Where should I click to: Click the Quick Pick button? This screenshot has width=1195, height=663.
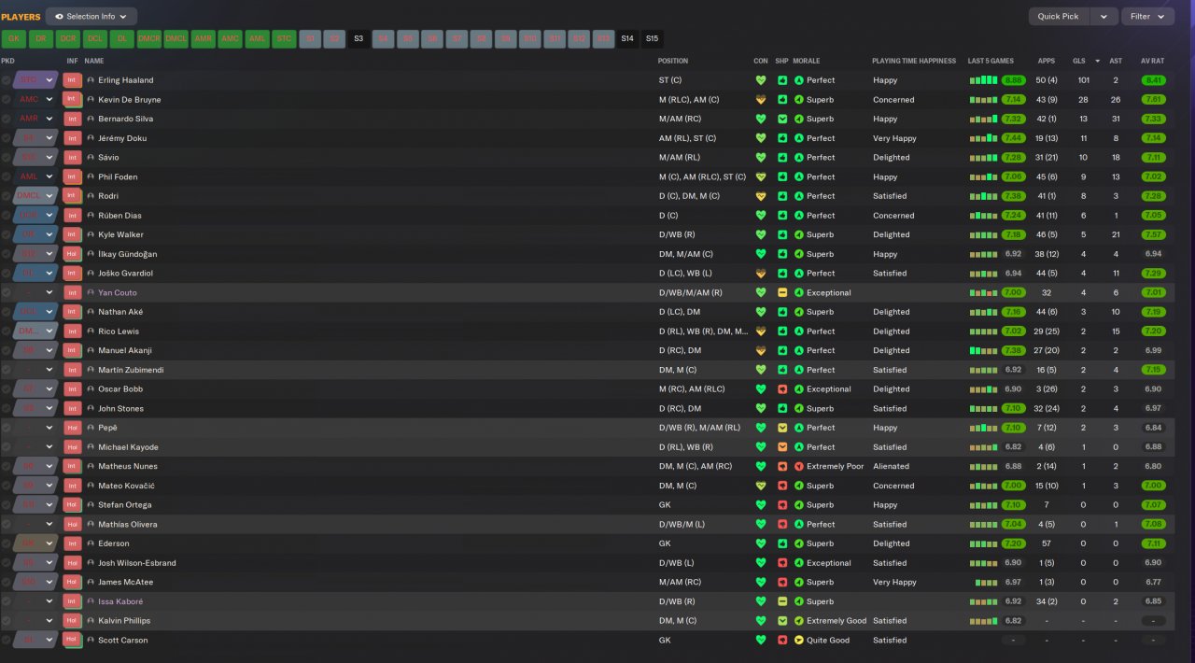(x=1059, y=17)
